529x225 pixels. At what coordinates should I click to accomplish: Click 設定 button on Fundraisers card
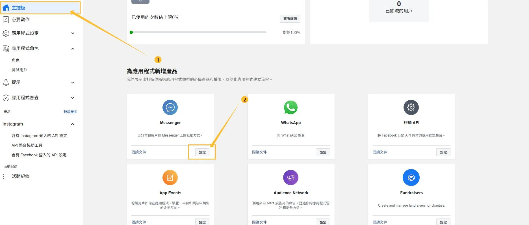tap(443, 222)
